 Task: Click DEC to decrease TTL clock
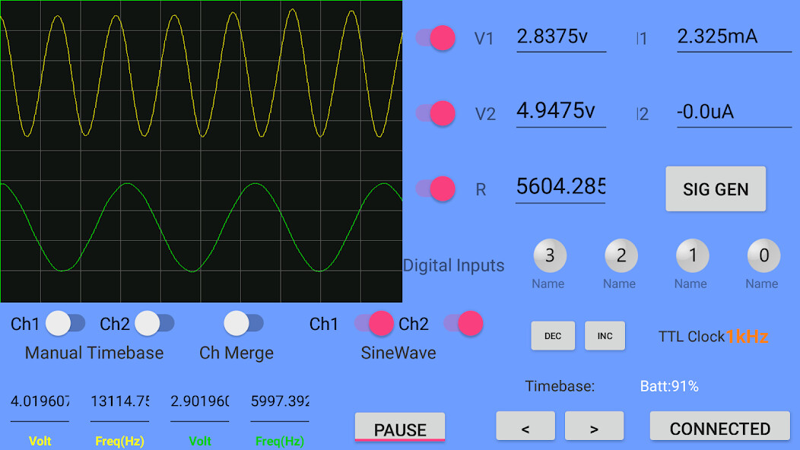click(553, 336)
